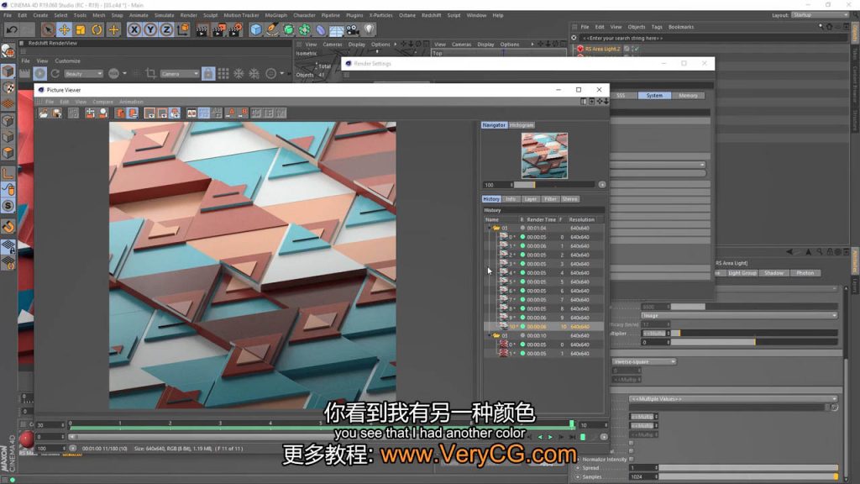Screen dimensions: 860x484
Task: Add a Cube primitive object
Action: tap(255, 29)
